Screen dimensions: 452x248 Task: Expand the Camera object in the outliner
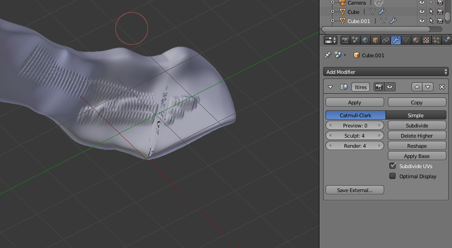point(332,2)
